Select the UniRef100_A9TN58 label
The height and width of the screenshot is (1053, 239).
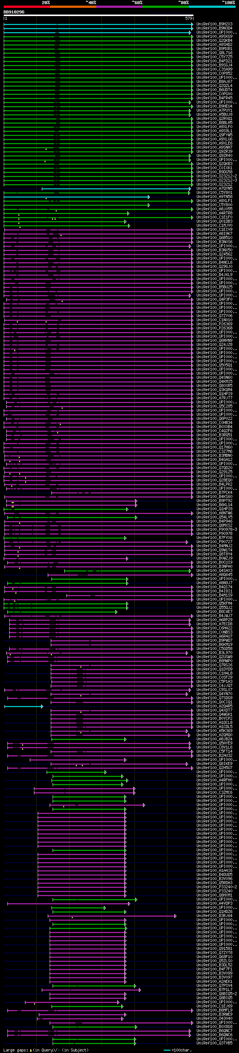(214, 196)
